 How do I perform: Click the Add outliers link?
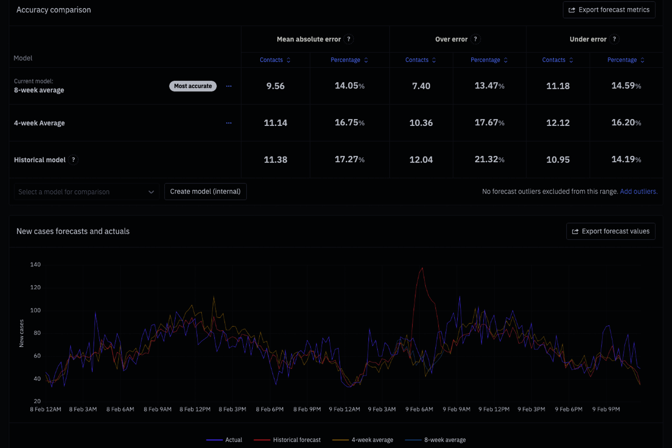(638, 192)
